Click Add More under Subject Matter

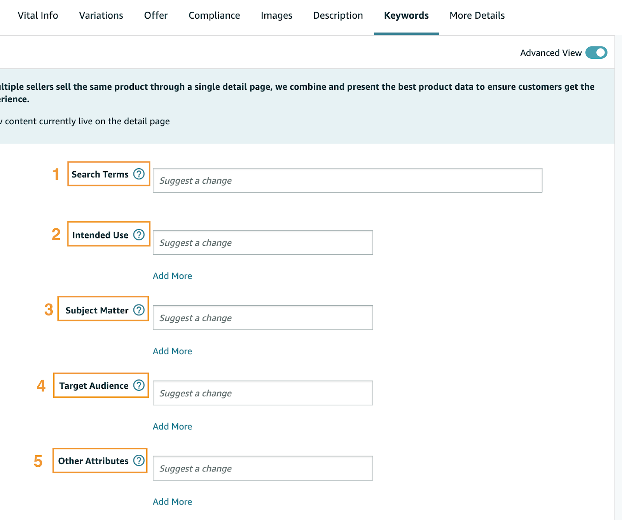(x=172, y=351)
